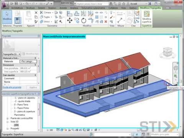Click the 1:100 view scale button
Screen dimensions: 184x138
point(50,130)
